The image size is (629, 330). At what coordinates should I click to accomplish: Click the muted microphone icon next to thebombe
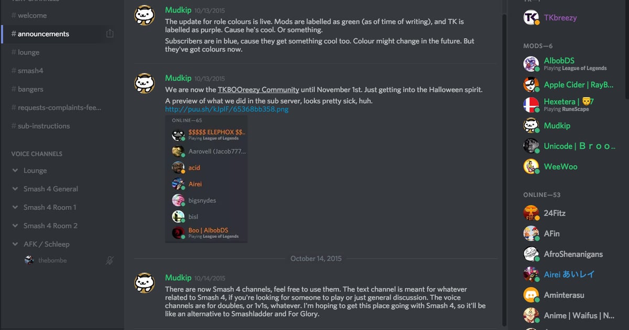(110, 260)
